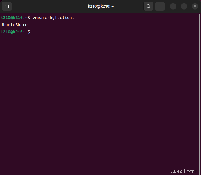
Task: Minimize the terminal window
Action: point(173,6)
